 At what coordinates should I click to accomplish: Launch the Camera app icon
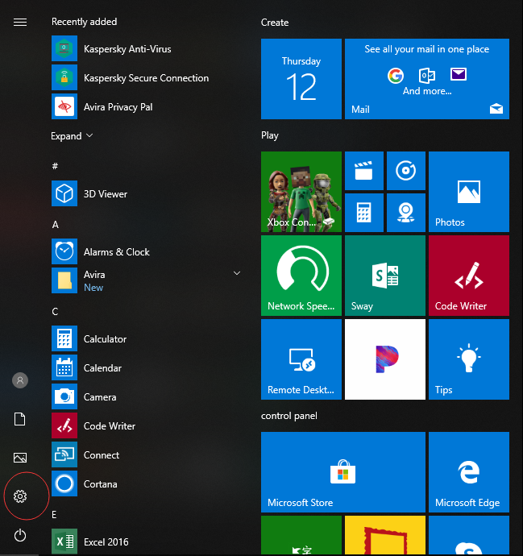pyautogui.click(x=64, y=396)
